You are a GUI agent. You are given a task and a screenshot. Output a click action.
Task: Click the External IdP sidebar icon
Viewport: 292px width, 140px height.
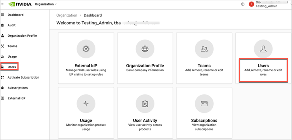coord(3,98)
